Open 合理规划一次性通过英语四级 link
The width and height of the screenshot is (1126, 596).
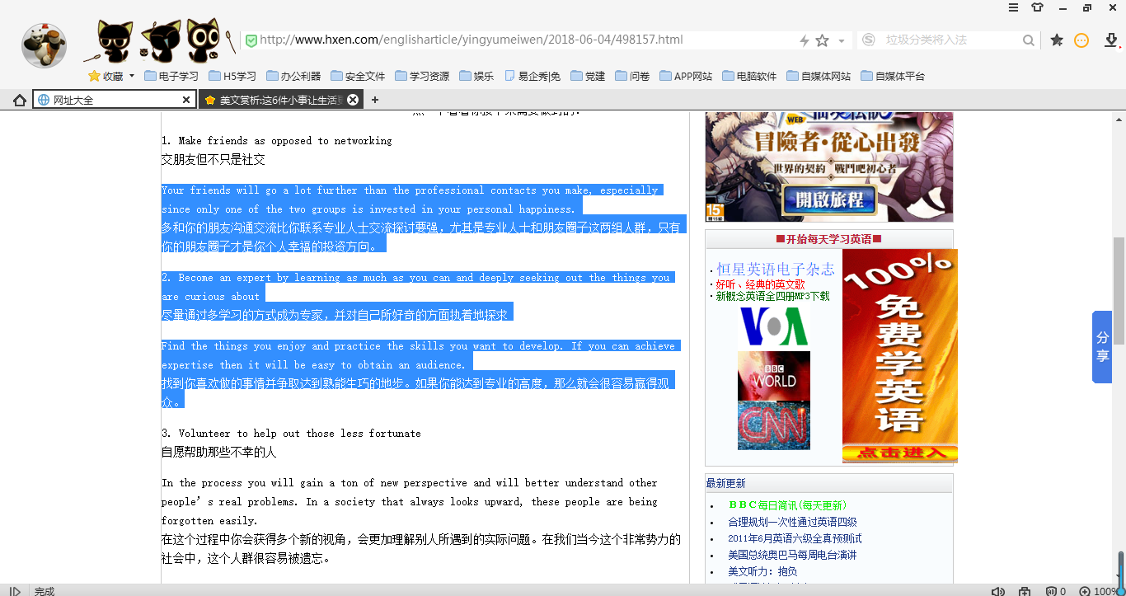(792, 522)
